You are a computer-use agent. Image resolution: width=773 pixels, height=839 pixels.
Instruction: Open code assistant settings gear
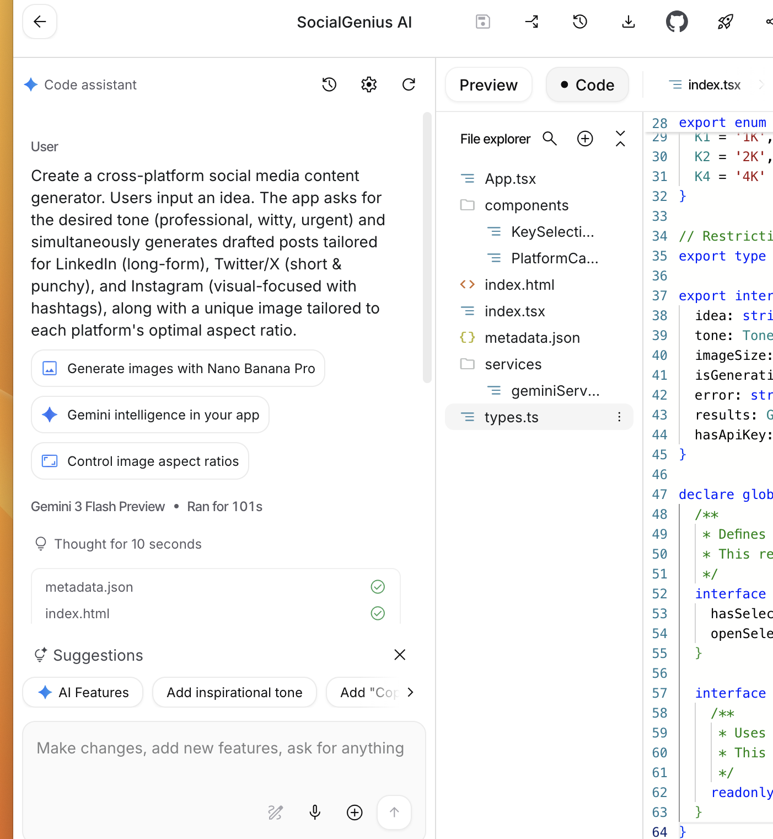tap(369, 84)
